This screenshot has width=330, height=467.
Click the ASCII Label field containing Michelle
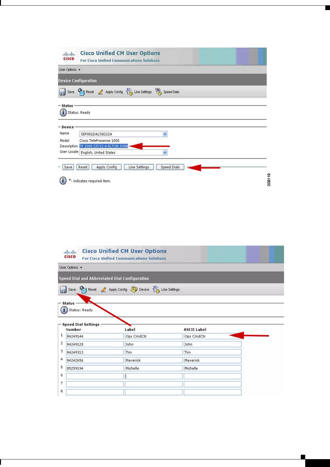pyautogui.click(x=213, y=368)
